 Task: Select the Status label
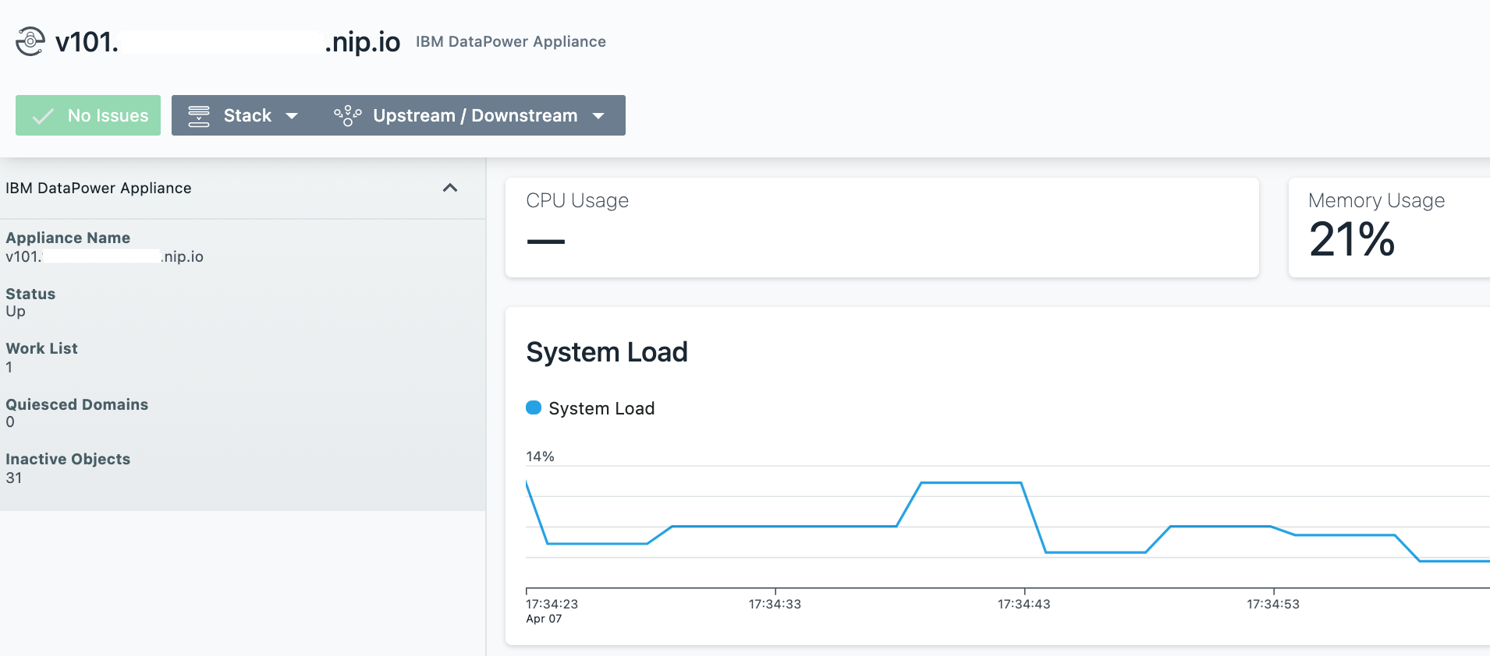point(30,294)
